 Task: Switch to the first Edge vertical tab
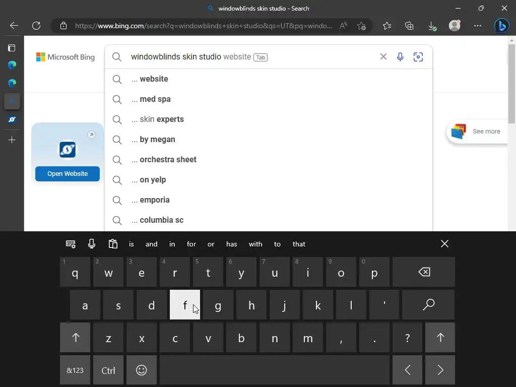click(12, 65)
